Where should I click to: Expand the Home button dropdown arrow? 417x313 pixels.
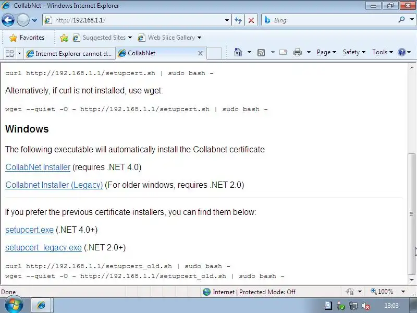[x=249, y=52]
